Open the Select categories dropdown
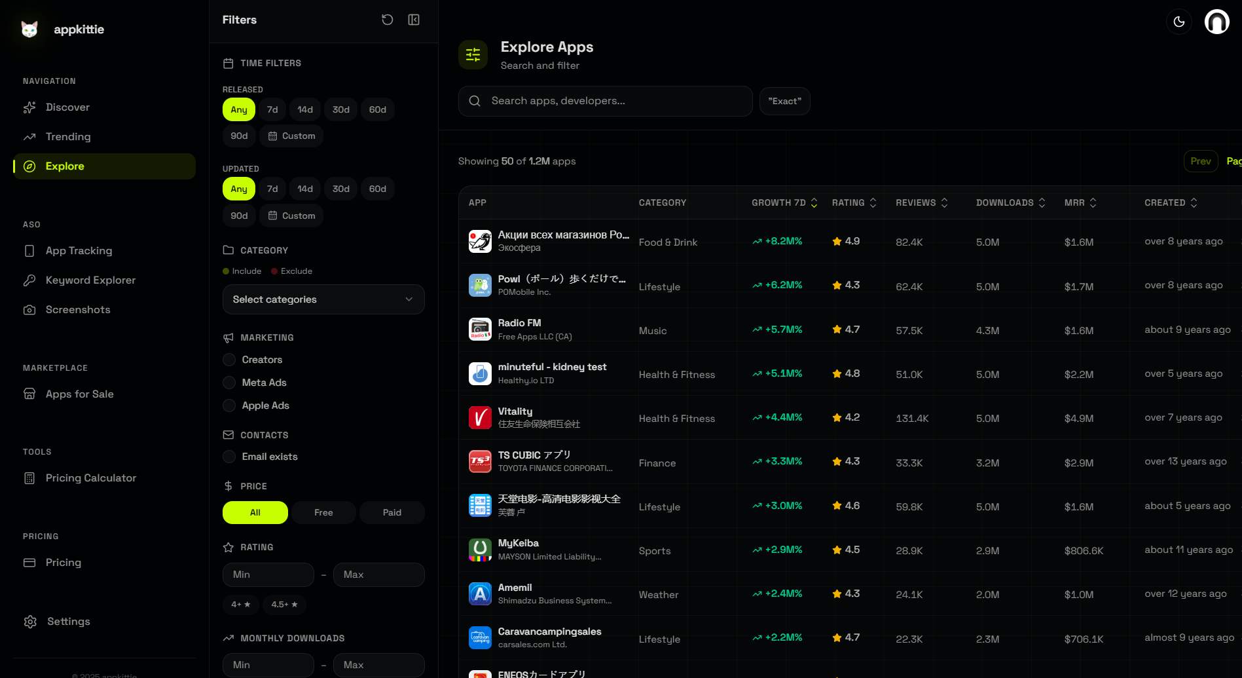This screenshot has height=678, width=1242. click(x=323, y=299)
